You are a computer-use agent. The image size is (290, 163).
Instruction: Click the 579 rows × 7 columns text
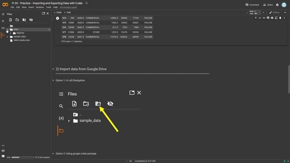tap(72, 41)
